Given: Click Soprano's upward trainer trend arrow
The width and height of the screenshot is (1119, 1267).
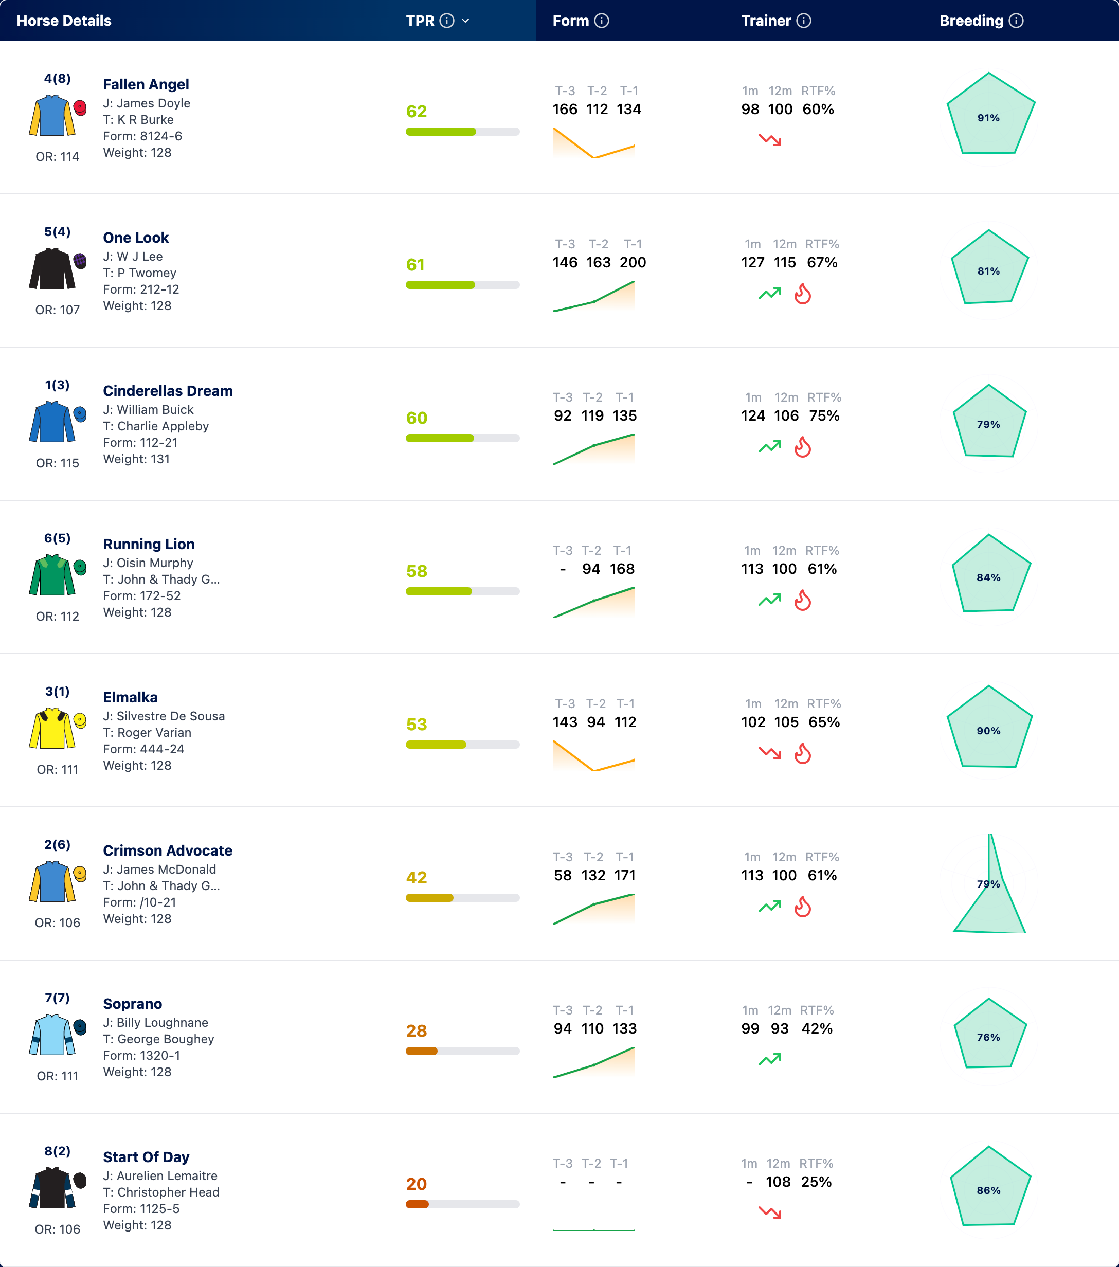Looking at the screenshot, I should 770,1059.
